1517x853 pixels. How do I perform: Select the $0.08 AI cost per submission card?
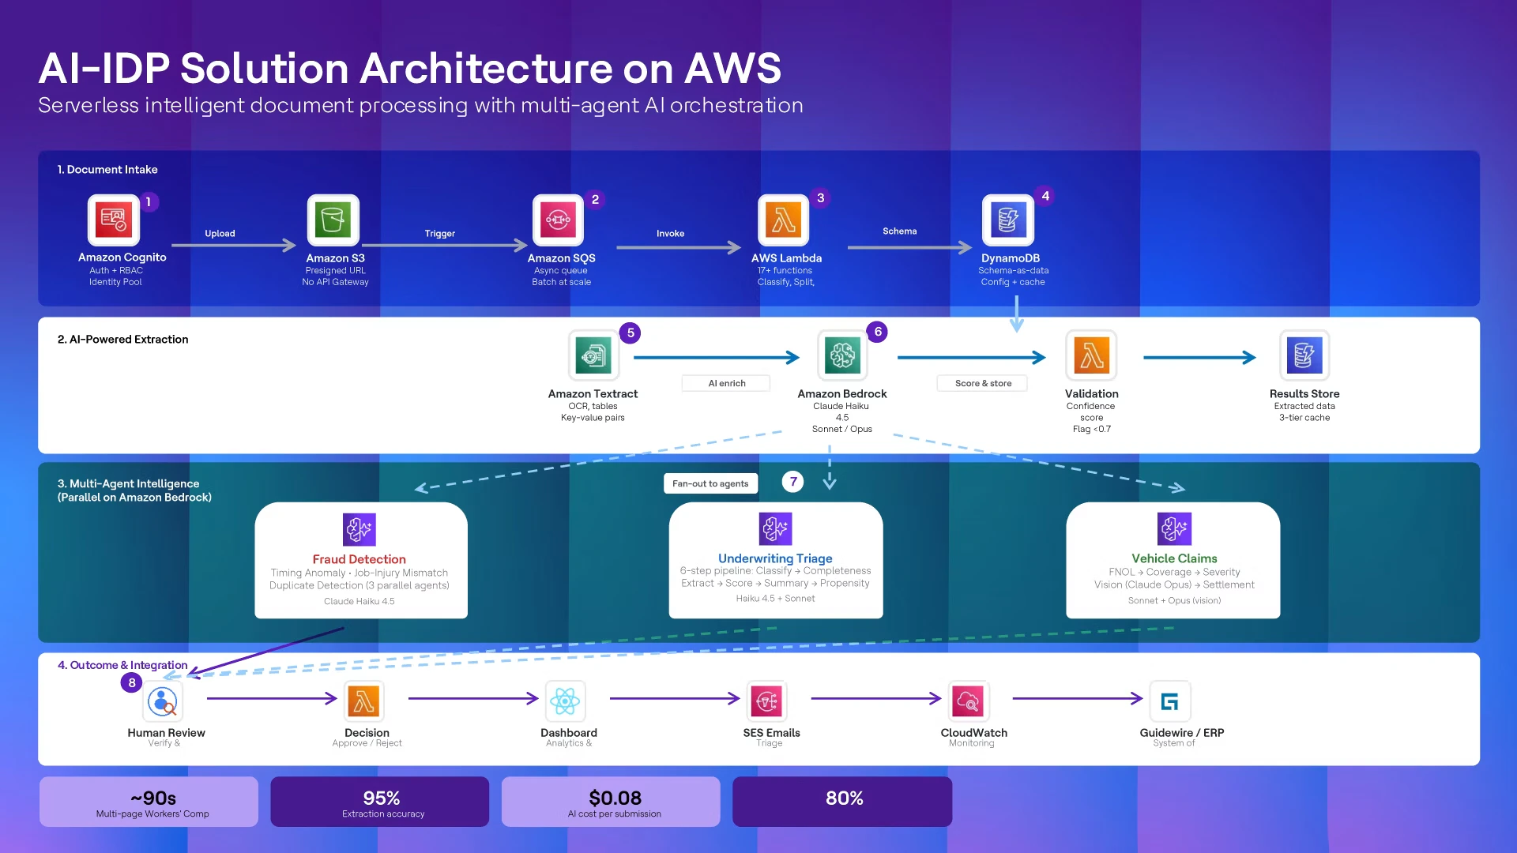point(611,802)
